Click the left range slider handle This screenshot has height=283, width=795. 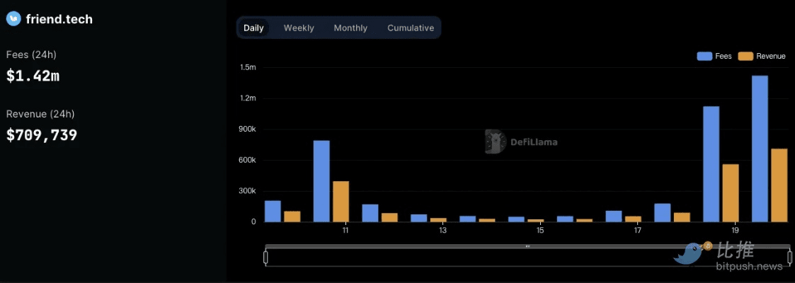point(265,257)
